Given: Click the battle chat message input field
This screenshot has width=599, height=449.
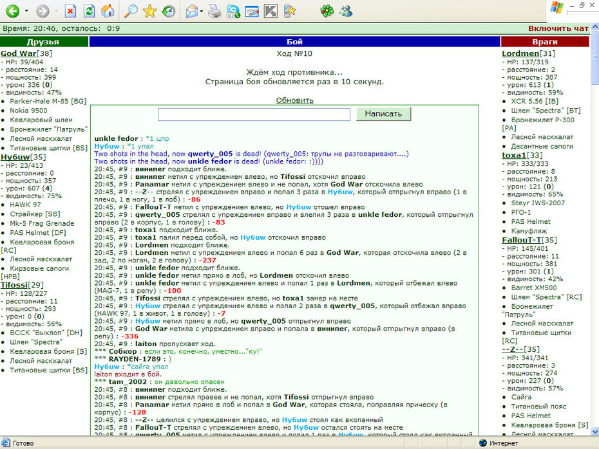Looking at the screenshot, I should point(254,115).
